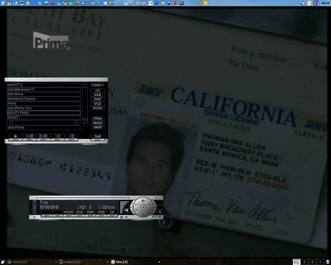Select the dvb://Barrandov TV entry
Image resolution: width=331 pixels, height=265 pixels.
pyautogui.click(x=44, y=90)
